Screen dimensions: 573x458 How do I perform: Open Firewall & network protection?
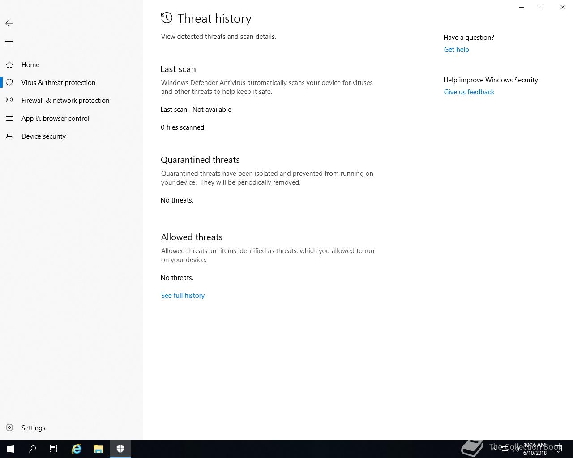65,101
